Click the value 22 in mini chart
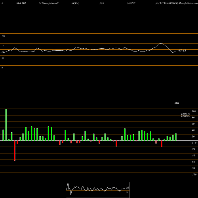198x198 pixels. coord(128,188)
